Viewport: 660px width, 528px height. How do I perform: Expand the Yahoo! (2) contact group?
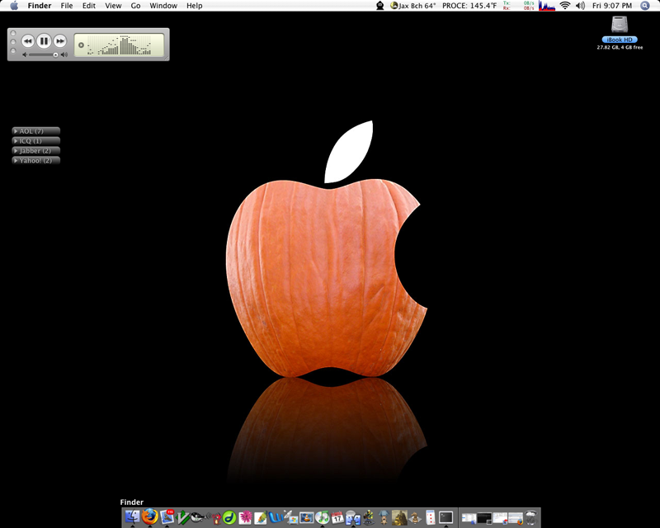click(x=35, y=160)
